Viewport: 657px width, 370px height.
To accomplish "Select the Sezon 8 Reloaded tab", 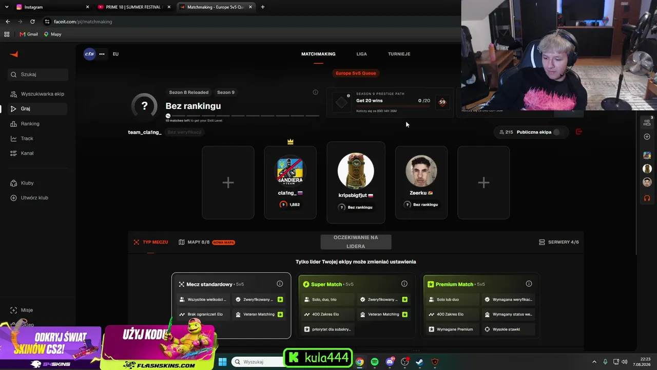I will [x=189, y=92].
